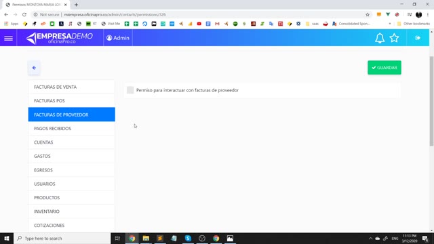Select the Facturas de Venta section

click(x=71, y=87)
